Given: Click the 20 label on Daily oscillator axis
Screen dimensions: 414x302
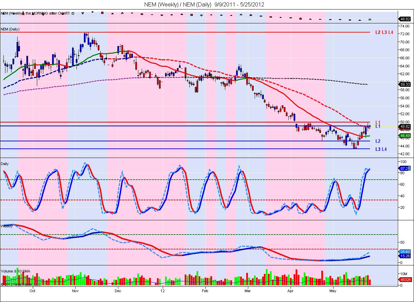Looking at the screenshot, I should pos(402,207).
